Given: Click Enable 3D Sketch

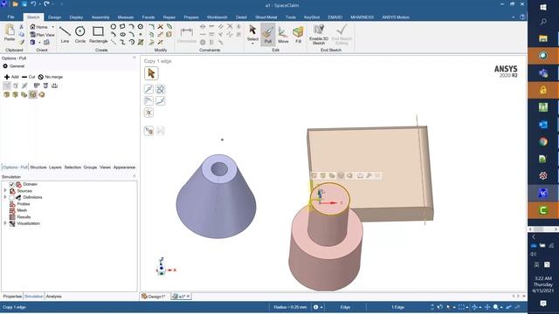Looking at the screenshot, I should pyautogui.click(x=318, y=35).
